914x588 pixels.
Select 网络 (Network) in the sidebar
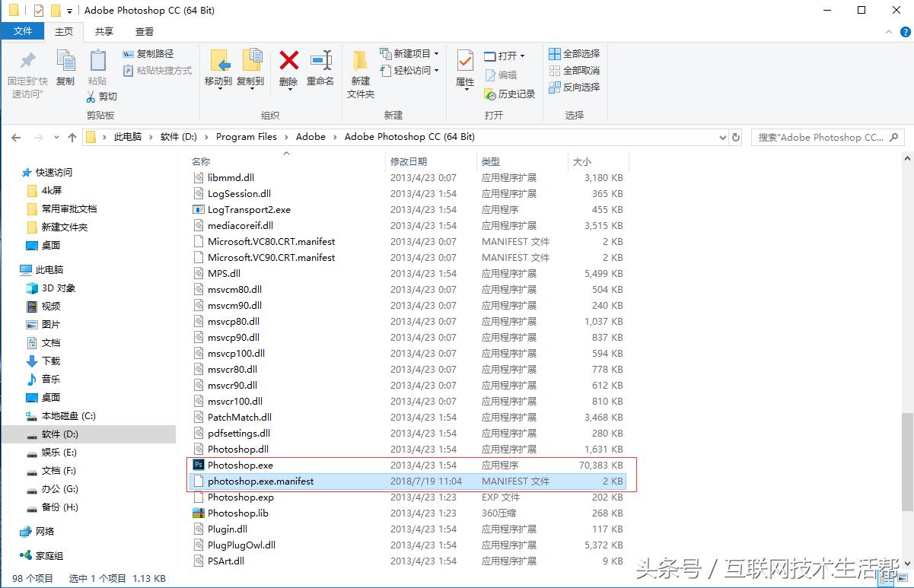click(x=45, y=532)
